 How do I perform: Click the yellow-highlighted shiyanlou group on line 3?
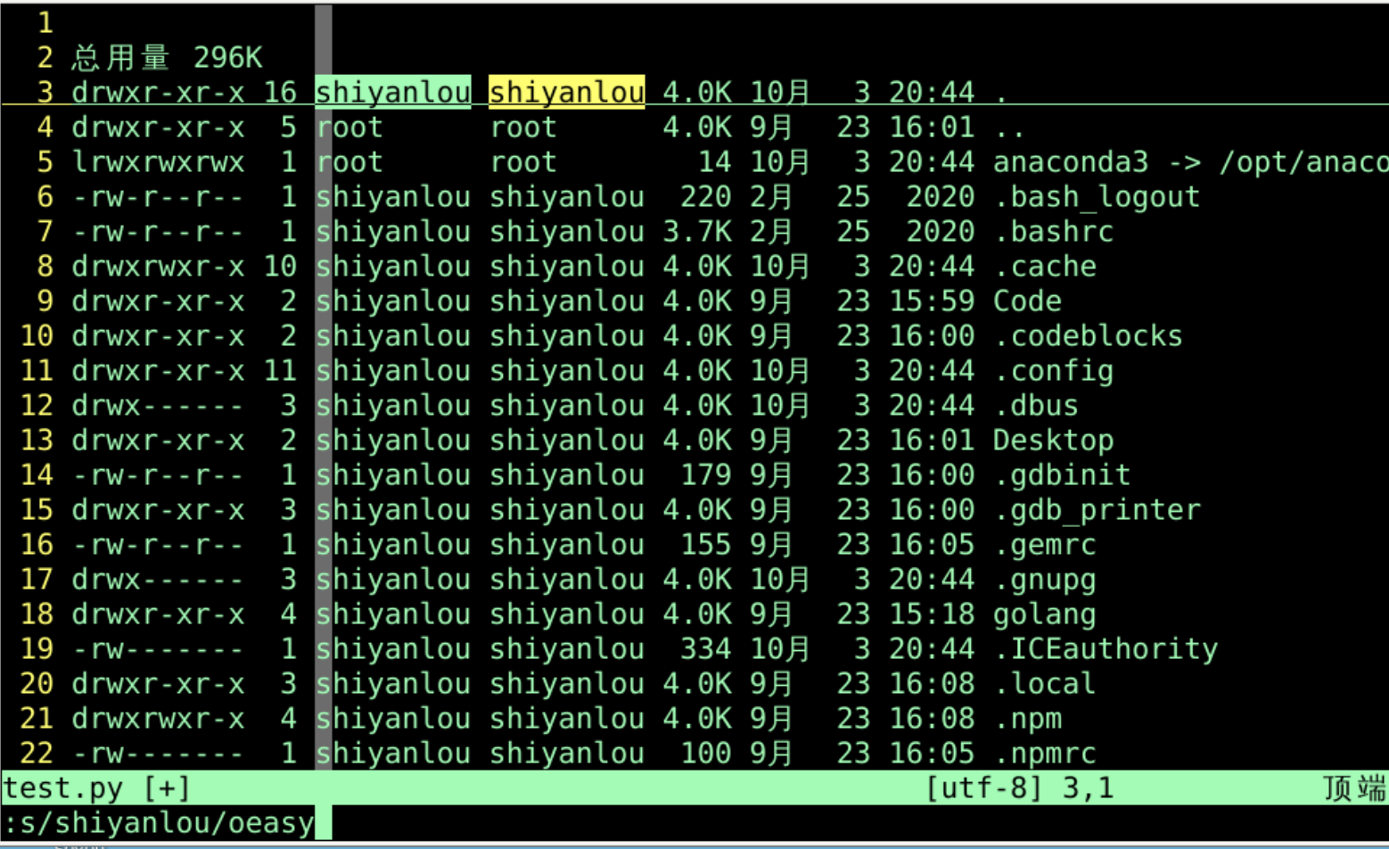click(x=567, y=92)
